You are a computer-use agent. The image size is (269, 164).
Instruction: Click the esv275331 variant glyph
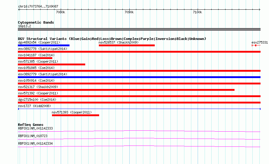click(256, 45)
